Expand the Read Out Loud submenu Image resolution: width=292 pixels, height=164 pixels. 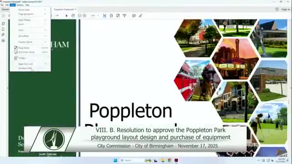coord(30,64)
